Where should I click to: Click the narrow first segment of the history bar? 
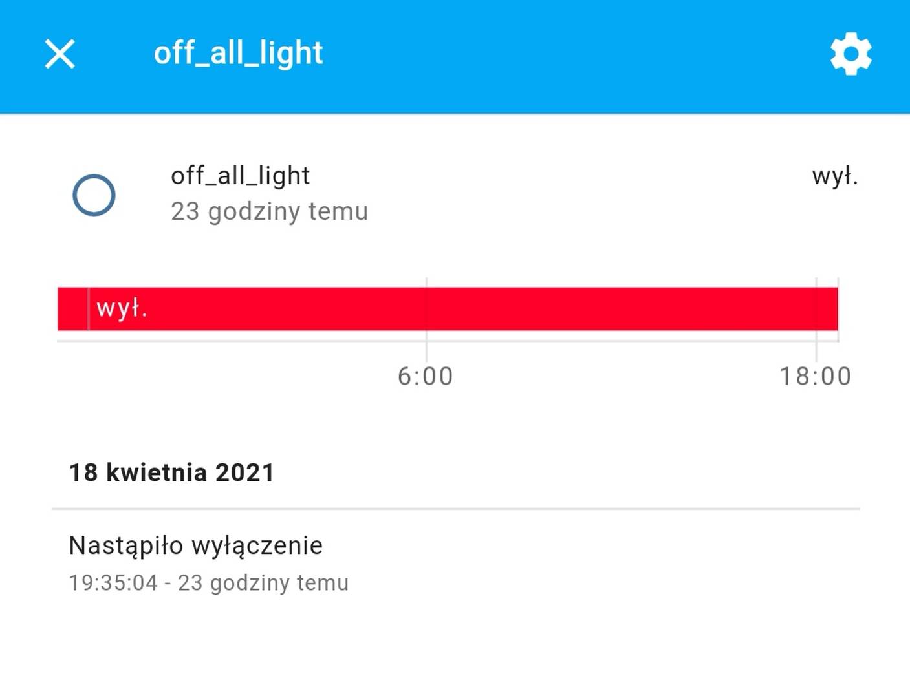pyautogui.click(x=73, y=309)
